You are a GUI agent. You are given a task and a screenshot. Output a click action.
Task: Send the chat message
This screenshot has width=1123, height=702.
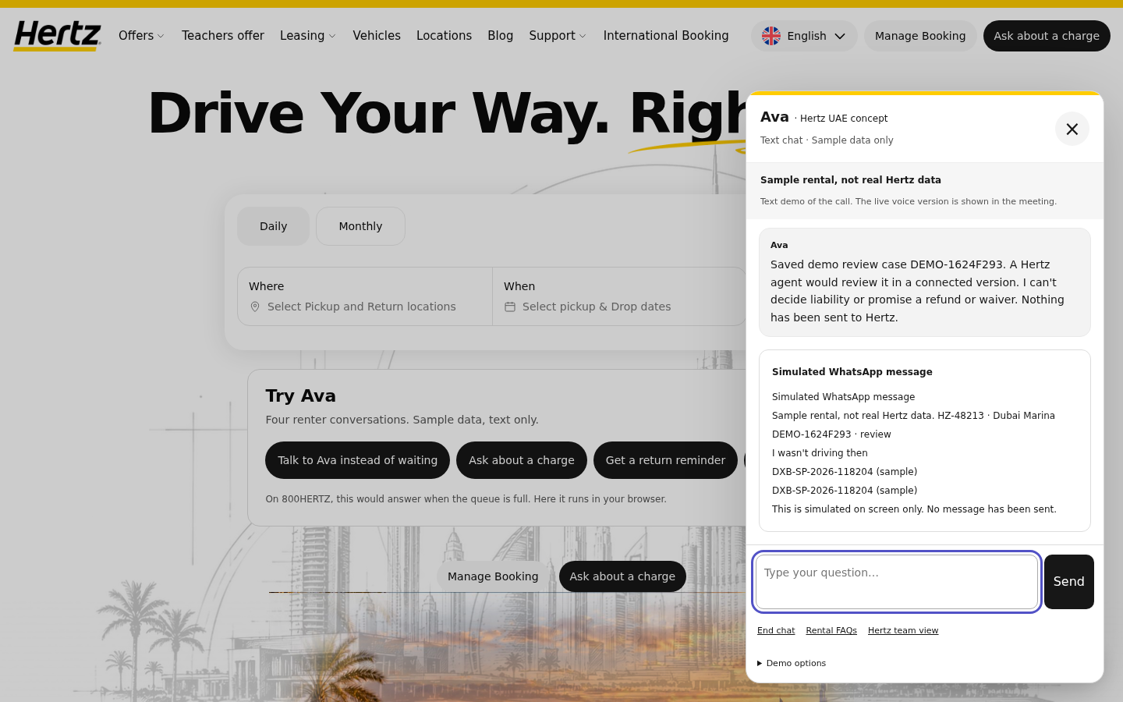click(1068, 582)
